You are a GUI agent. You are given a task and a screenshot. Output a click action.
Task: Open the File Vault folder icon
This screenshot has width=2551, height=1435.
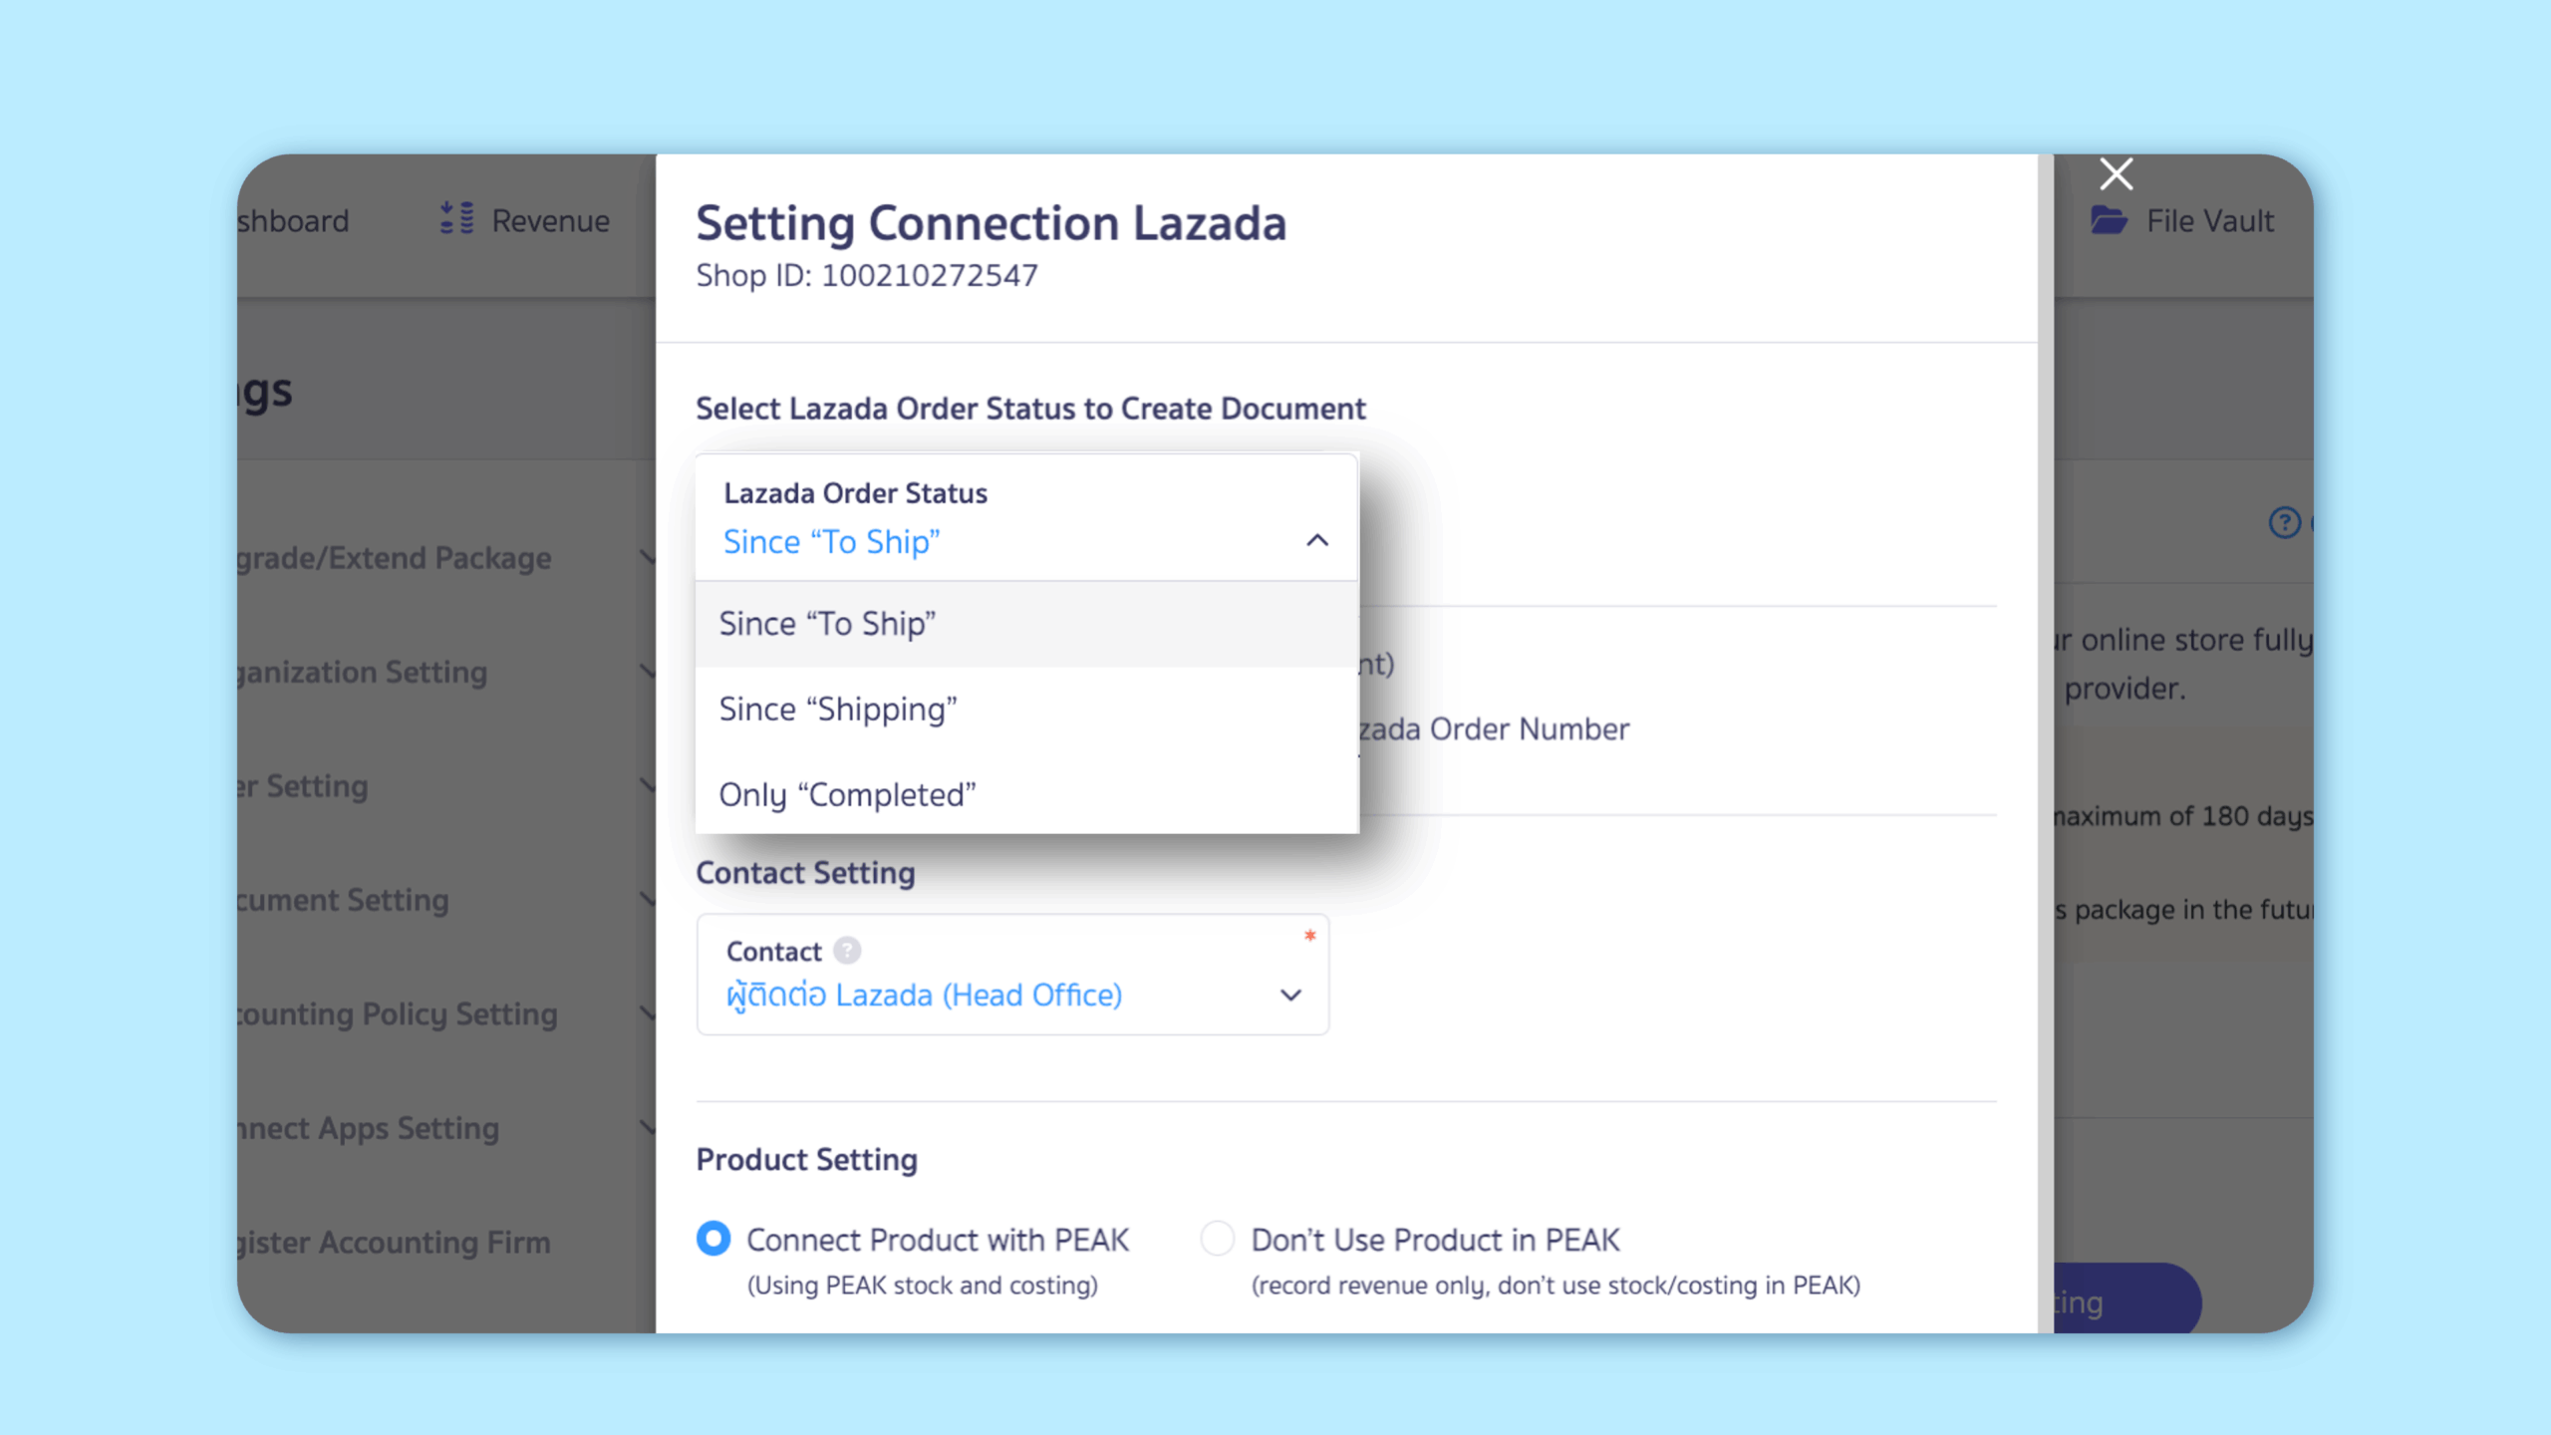point(2109,220)
